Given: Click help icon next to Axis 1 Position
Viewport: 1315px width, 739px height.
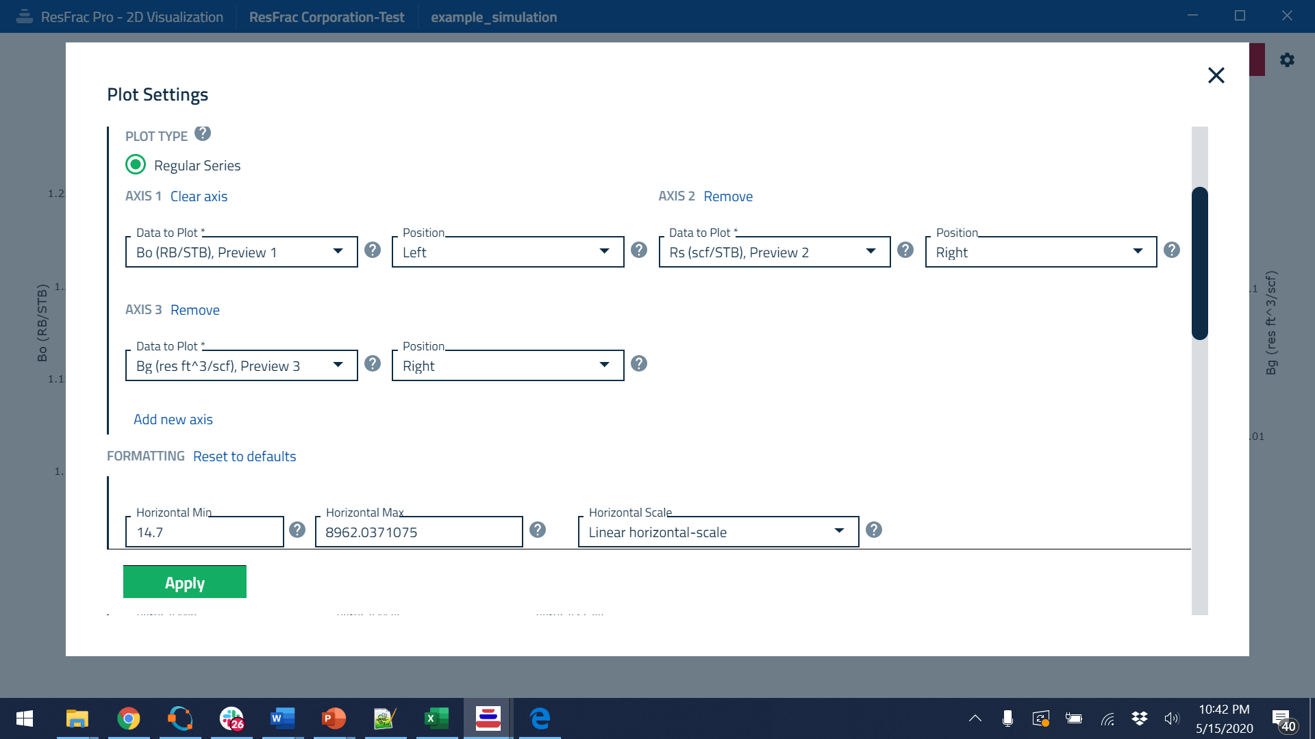Looking at the screenshot, I should coord(639,250).
